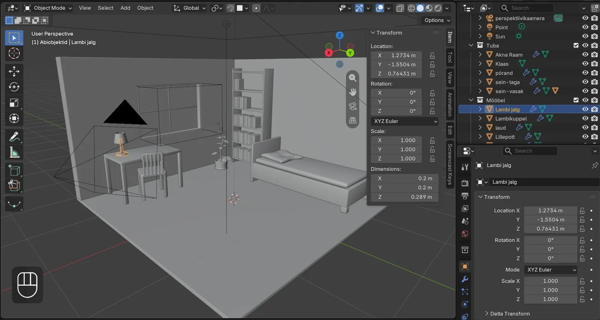The height and width of the screenshot is (320, 600).
Task: Collapse the Tuba collection
Action: pos(471,45)
